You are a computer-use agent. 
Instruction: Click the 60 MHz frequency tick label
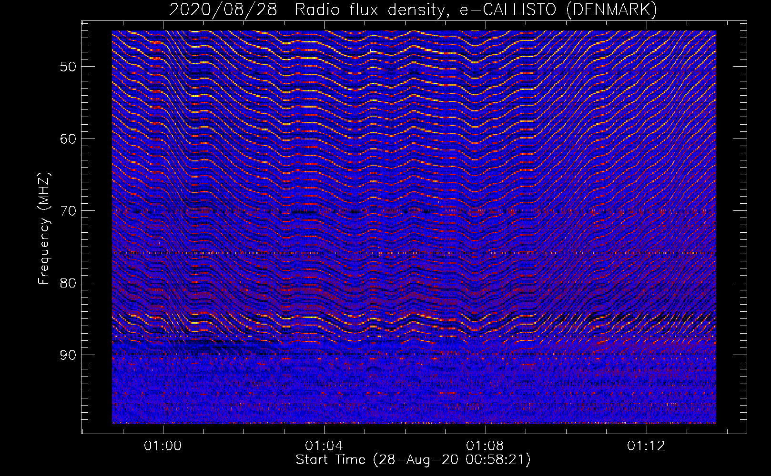[x=68, y=139]
